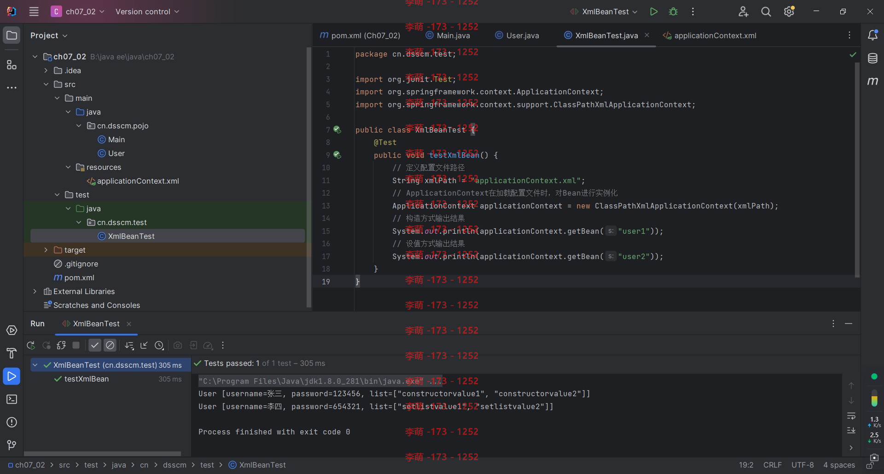The height and width of the screenshot is (474, 884).
Task: Open XmlBeanTest run configuration dropdown
Action: 604,12
